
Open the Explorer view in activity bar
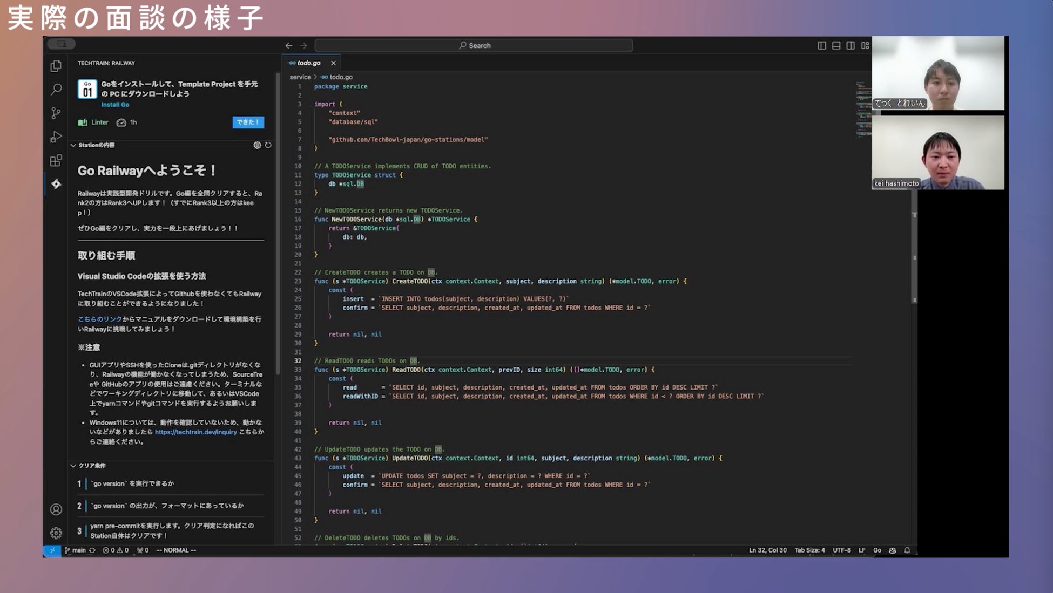(x=56, y=66)
